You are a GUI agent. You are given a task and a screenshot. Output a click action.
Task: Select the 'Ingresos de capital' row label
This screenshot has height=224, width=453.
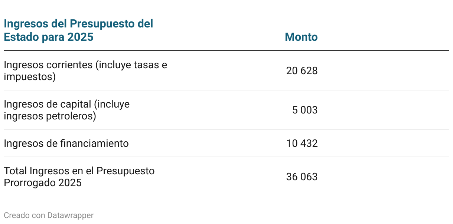(x=67, y=110)
